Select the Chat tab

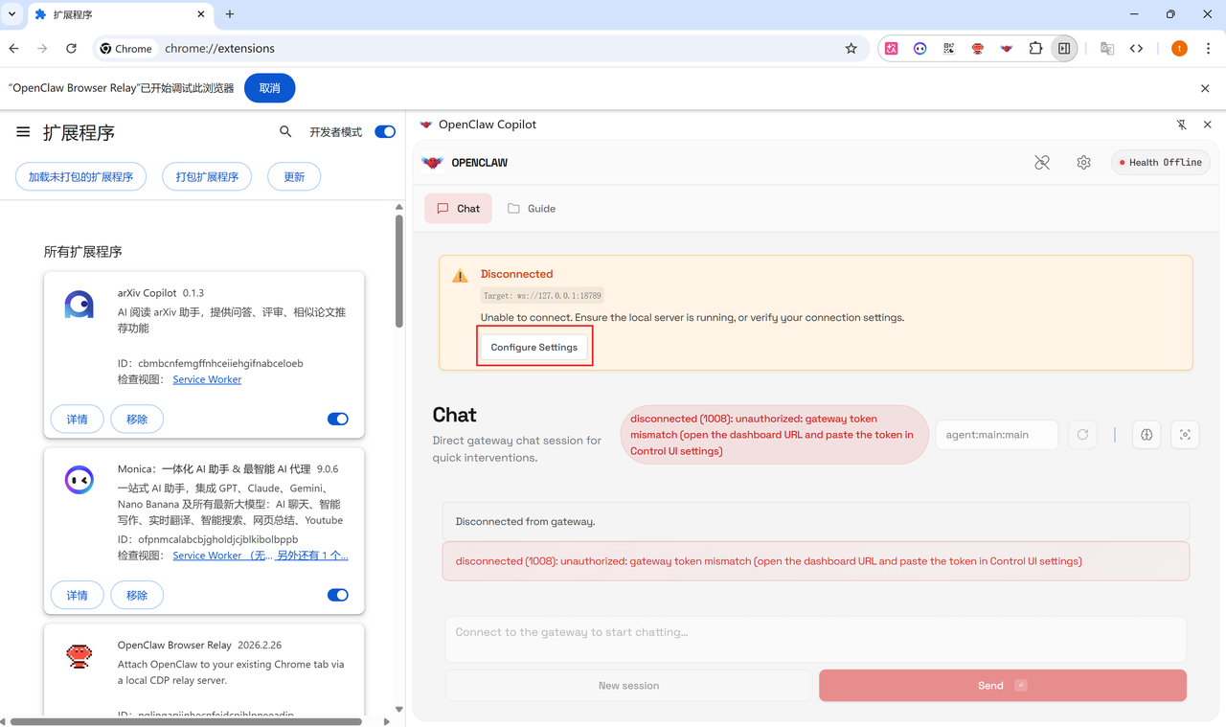click(458, 209)
